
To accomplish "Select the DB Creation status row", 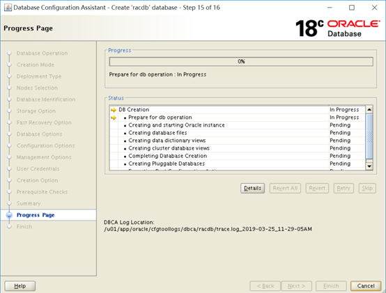I will [238, 110].
